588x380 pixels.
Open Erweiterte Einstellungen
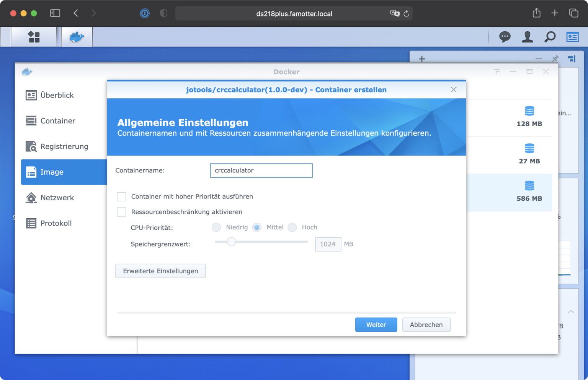(160, 271)
